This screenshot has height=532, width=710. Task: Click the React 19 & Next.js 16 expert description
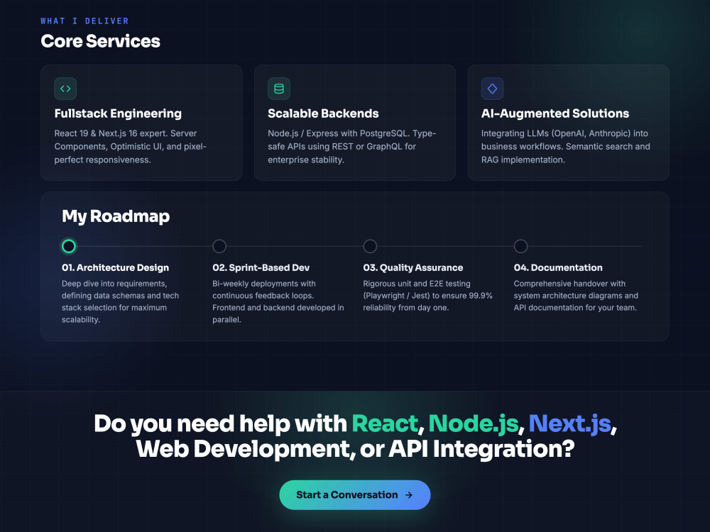click(x=131, y=147)
